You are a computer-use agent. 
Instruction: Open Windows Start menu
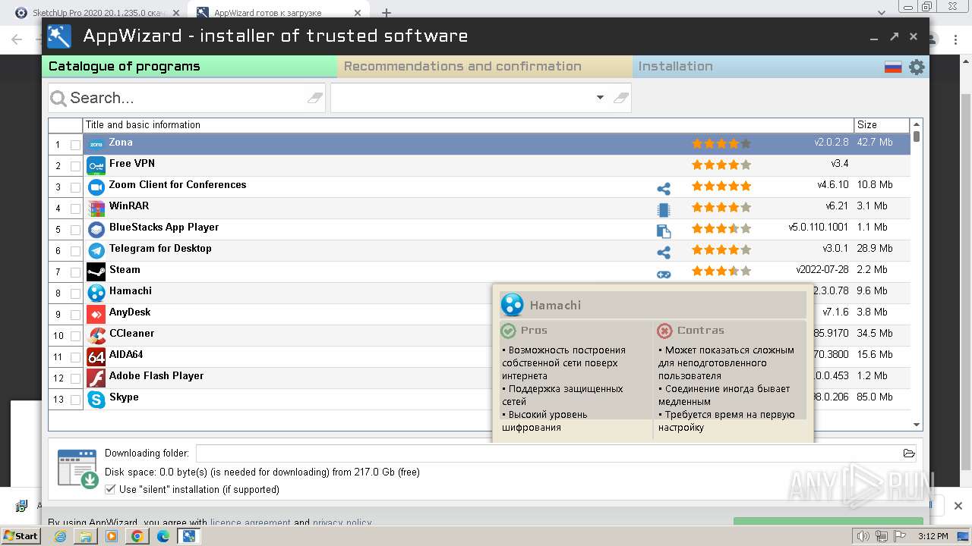click(21, 536)
